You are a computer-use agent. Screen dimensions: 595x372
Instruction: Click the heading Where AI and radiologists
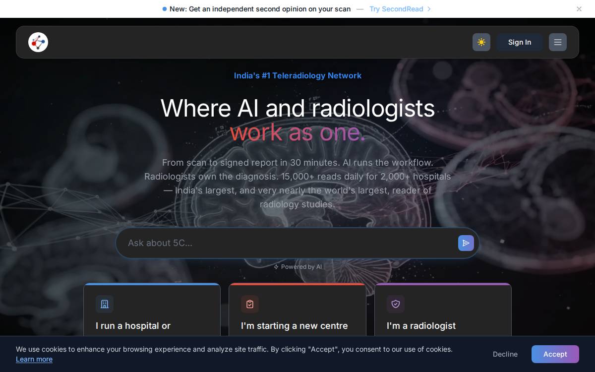click(x=297, y=108)
